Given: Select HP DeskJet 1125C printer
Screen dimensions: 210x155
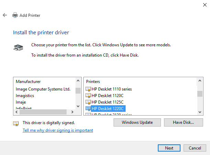Looking at the screenshot, I should 107,102.
